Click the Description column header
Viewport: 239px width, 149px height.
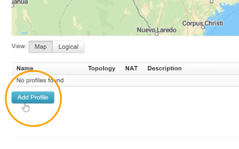tap(164, 68)
